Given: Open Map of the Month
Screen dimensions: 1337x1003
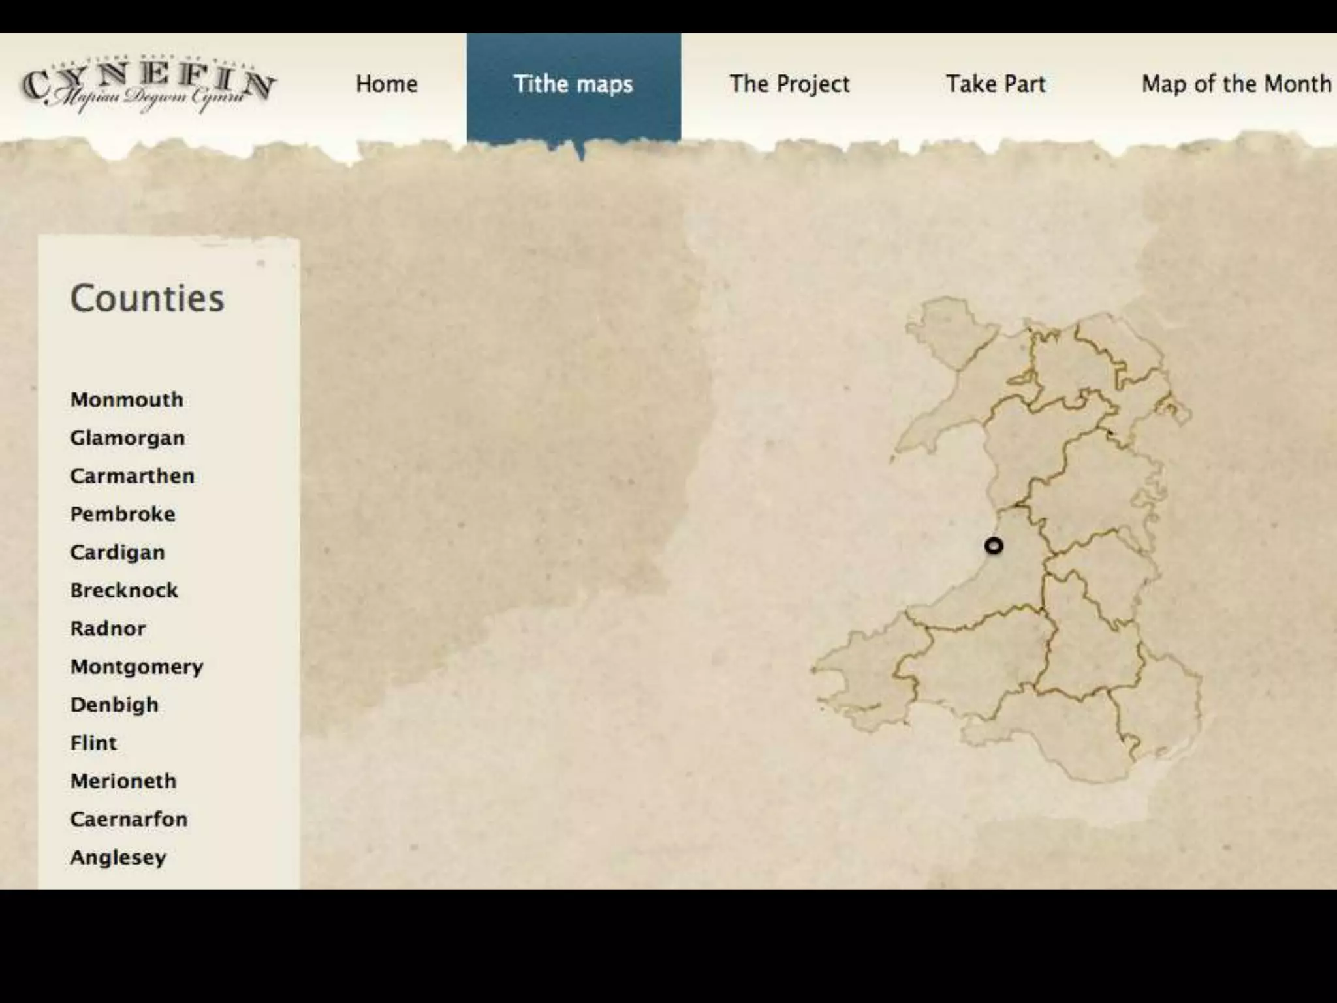Looking at the screenshot, I should (1236, 84).
